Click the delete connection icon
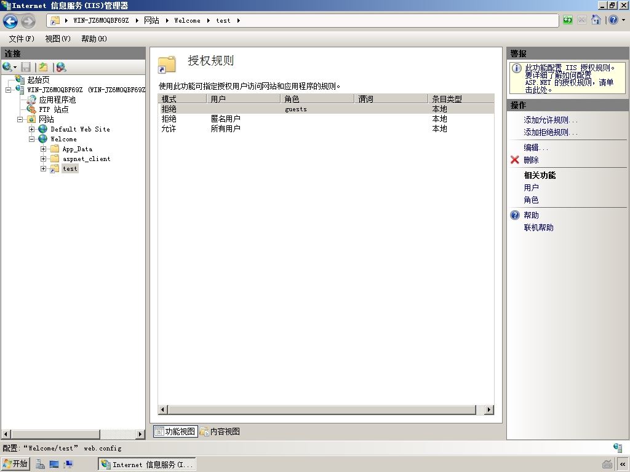Image resolution: width=630 pixels, height=472 pixels. [61, 66]
